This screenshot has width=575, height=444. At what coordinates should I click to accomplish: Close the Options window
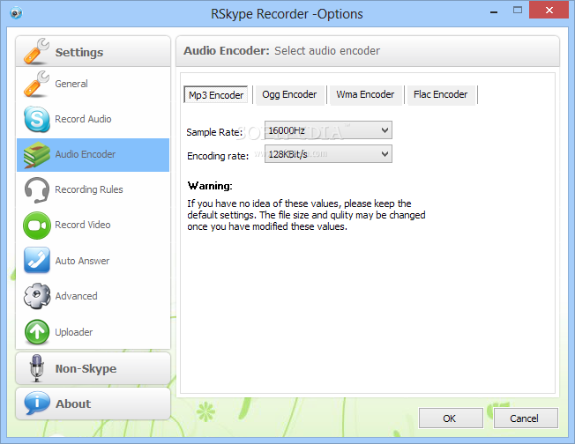(x=549, y=11)
